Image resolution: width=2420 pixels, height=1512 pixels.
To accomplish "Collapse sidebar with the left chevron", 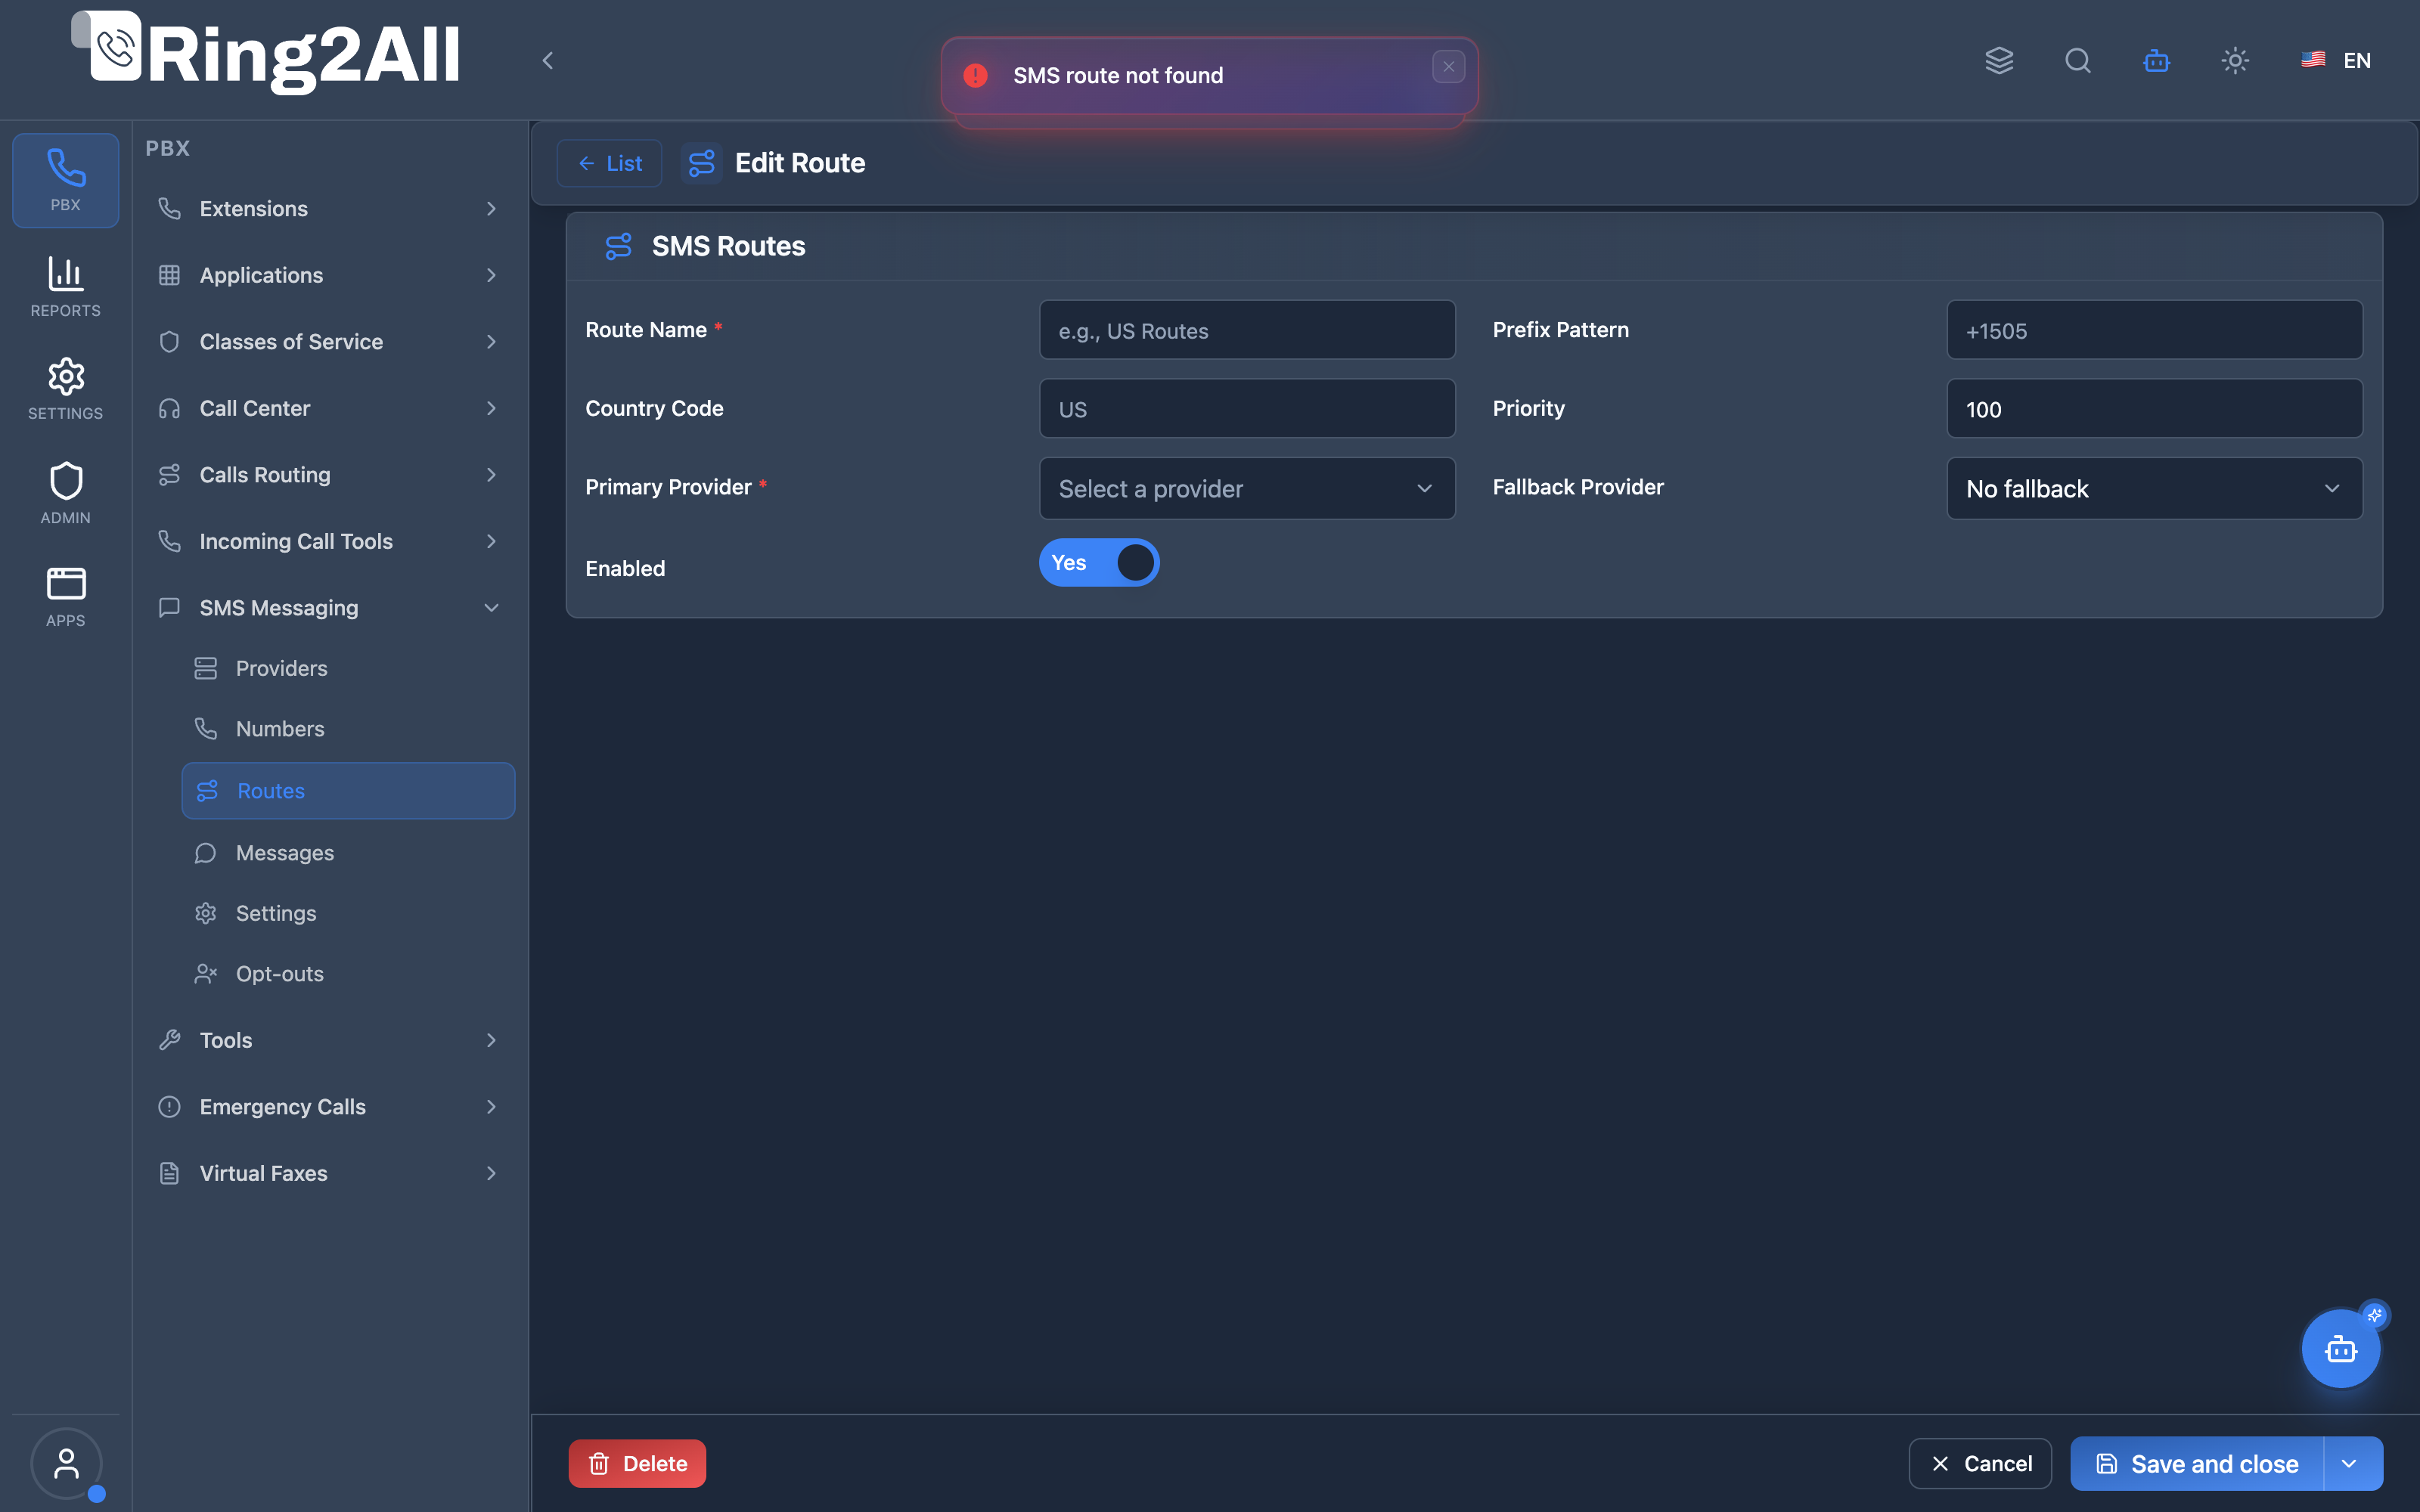I will [547, 60].
